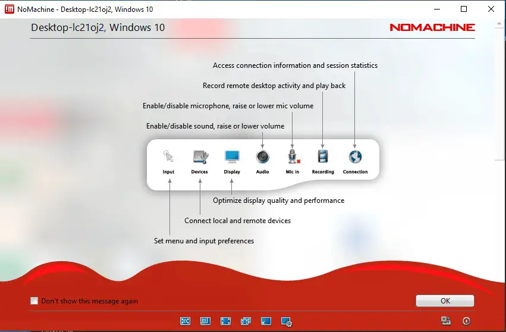Click the minimize-to-icon screen button
506x332 pixels.
pos(266,321)
